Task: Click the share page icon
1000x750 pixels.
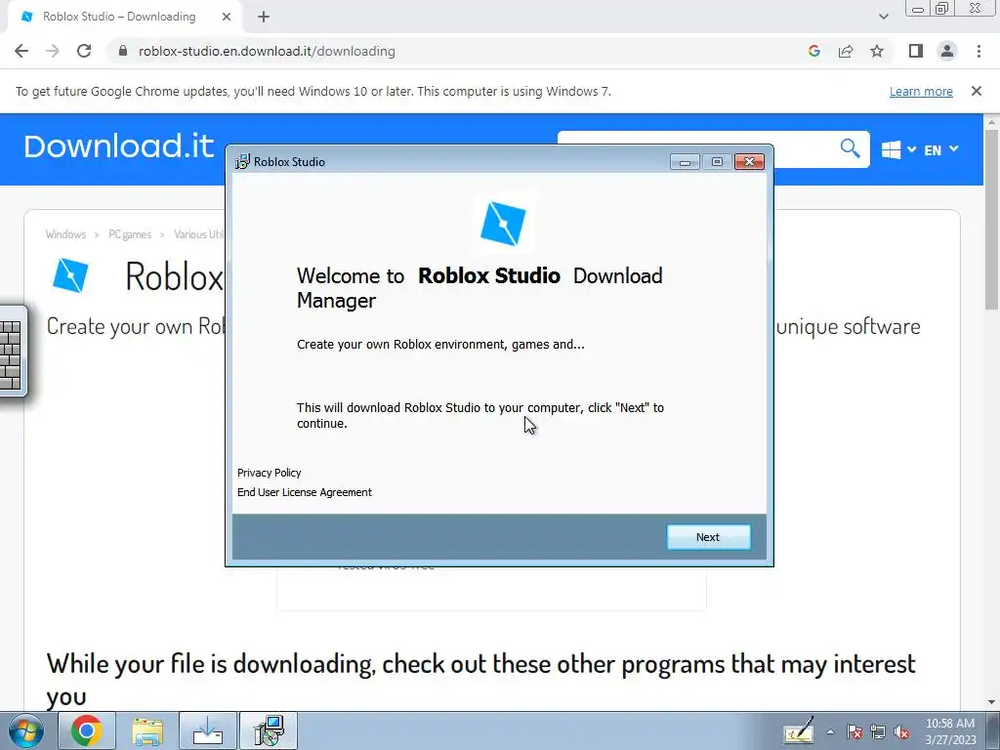Action: click(846, 51)
